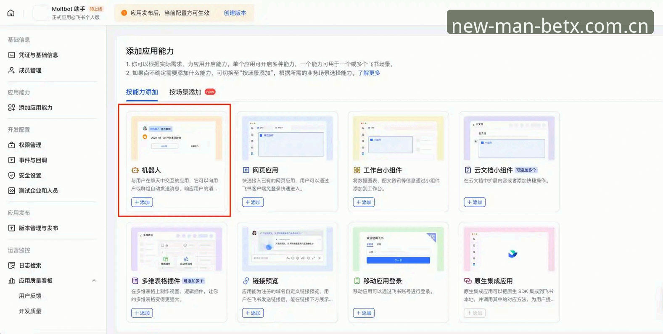Select 用户反馈 in sidebar
This screenshot has height=334, width=663.
point(30,296)
